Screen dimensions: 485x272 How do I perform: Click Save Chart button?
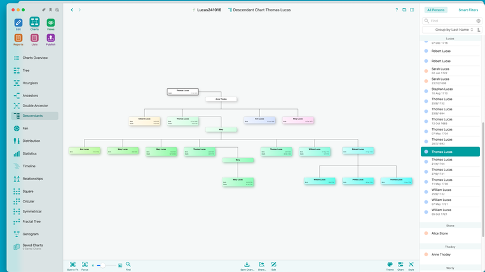(x=247, y=266)
